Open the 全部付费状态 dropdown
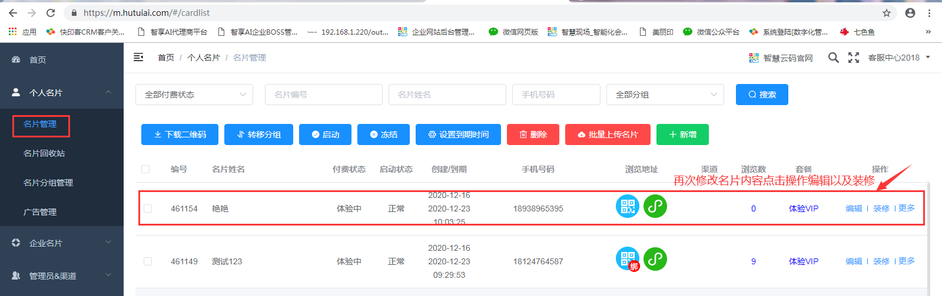Image resolution: width=942 pixels, height=296 pixels. (194, 95)
